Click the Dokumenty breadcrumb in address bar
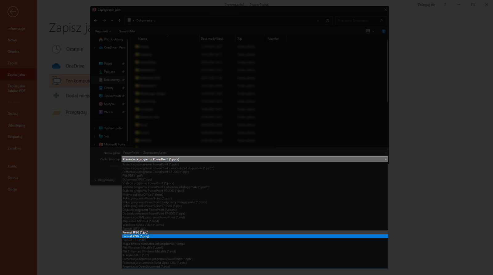 tap(144, 21)
